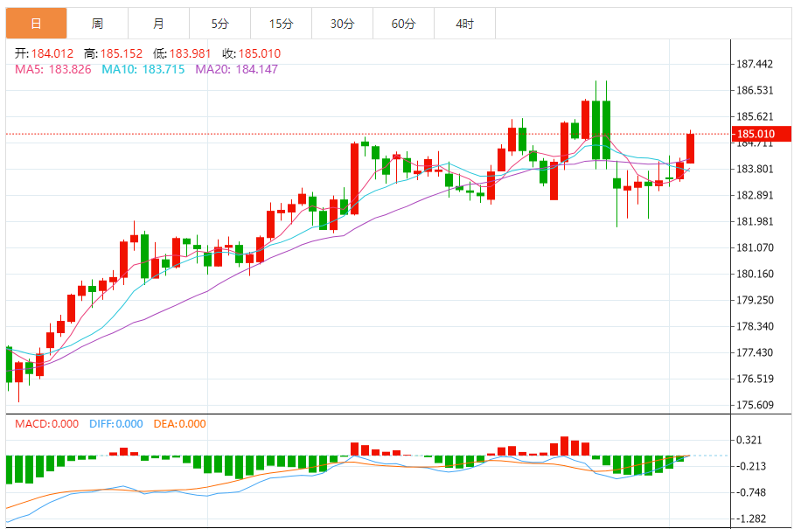Select the 月 monthly chart tab
The width and height of the screenshot is (794, 529).
(x=158, y=24)
